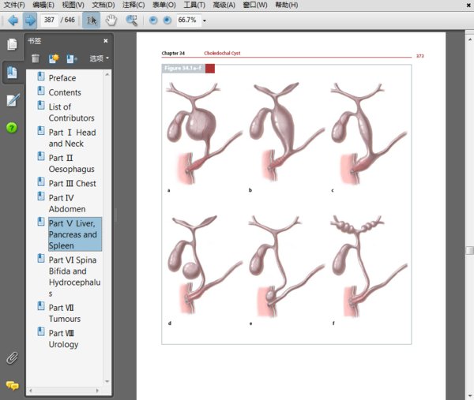This screenshot has height=400, width=474.
Task: Toggle the text Select tool
Action: coord(92,20)
